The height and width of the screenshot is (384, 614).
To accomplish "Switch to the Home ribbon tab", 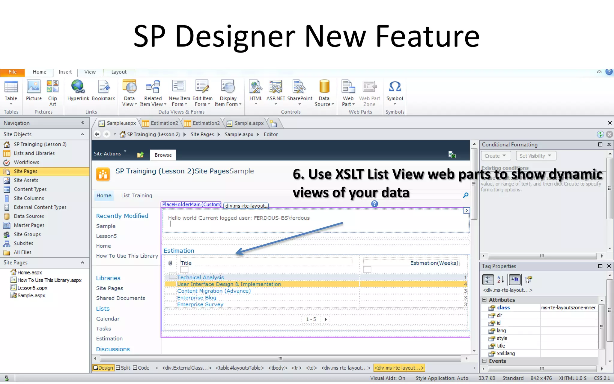I will point(39,72).
